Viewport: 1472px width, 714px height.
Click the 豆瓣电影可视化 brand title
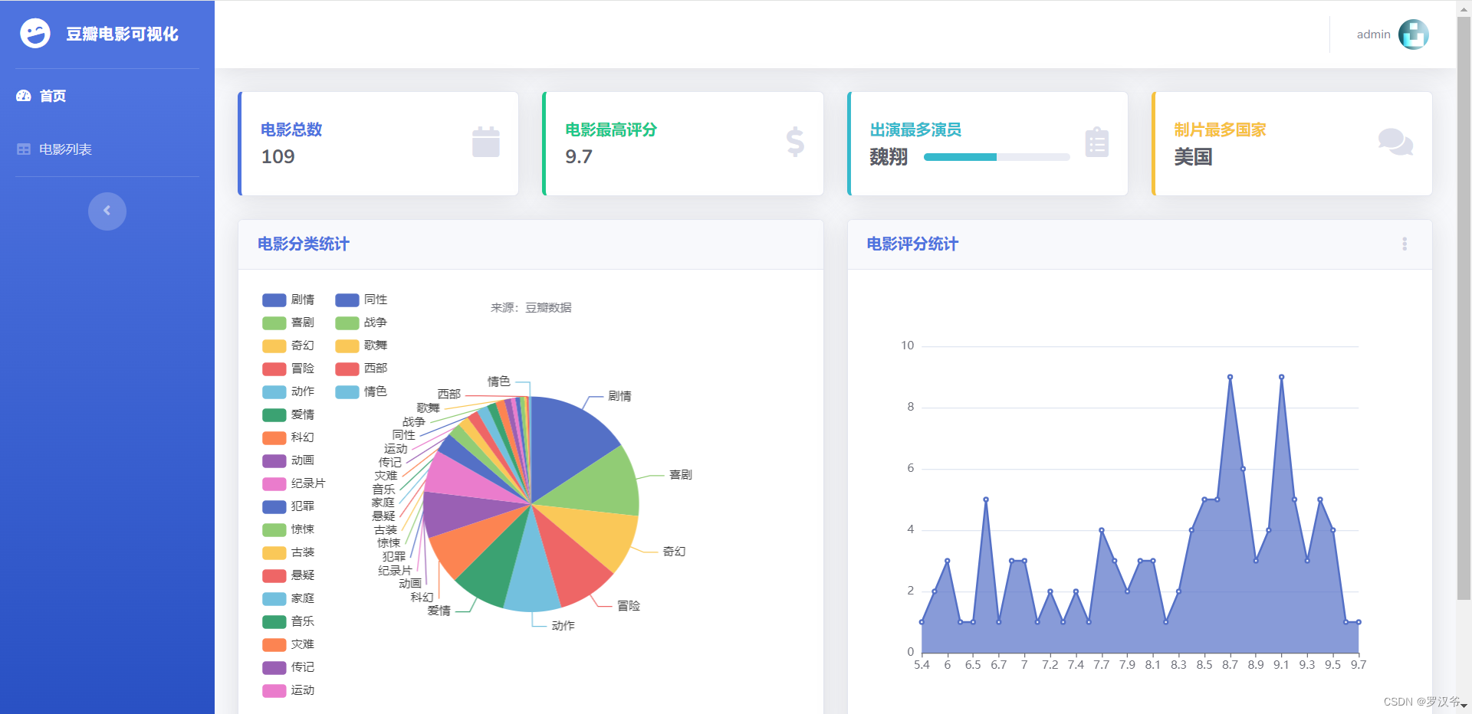pyautogui.click(x=122, y=34)
